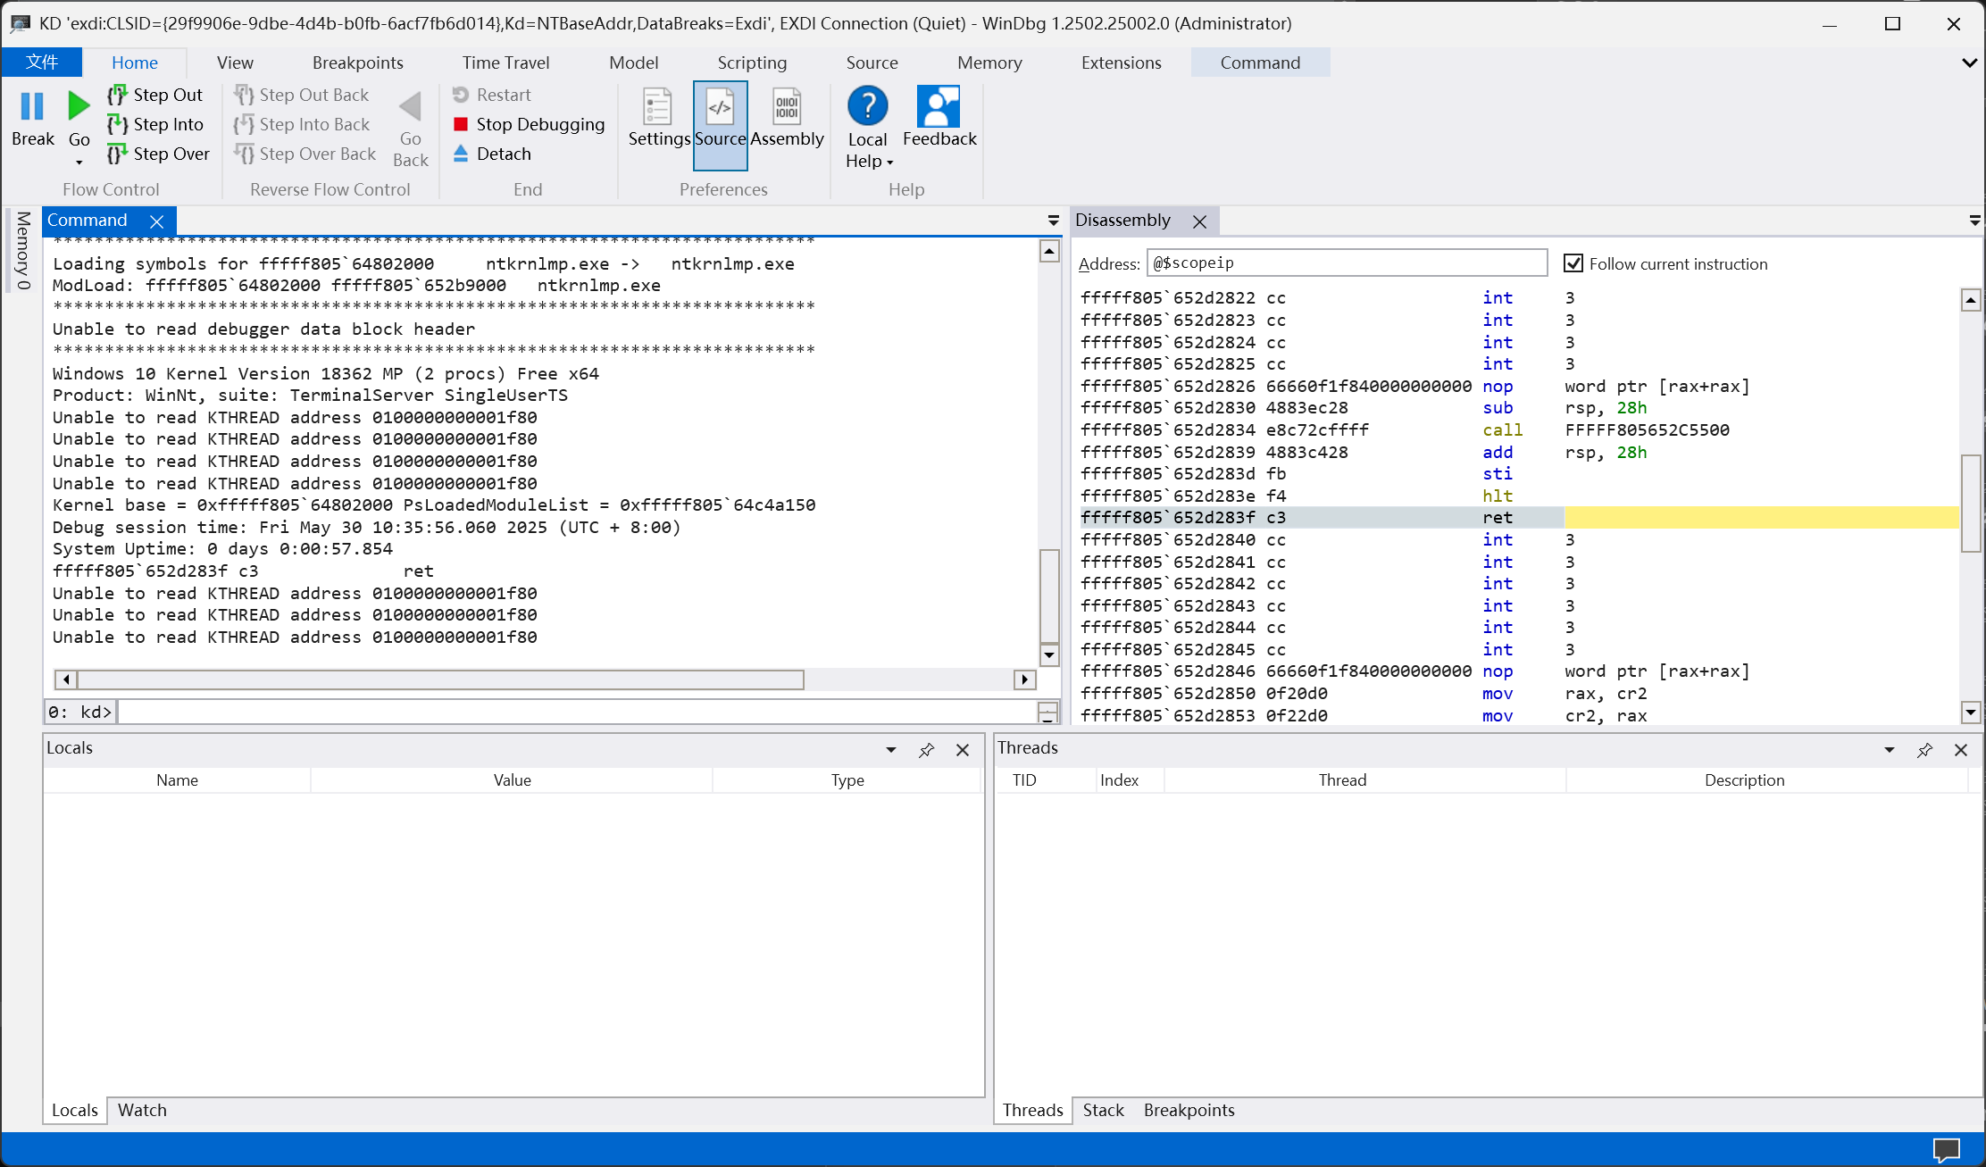Image resolution: width=1986 pixels, height=1167 pixels.
Task: Switch to the Memory ribbon tab
Action: coord(989,63)
